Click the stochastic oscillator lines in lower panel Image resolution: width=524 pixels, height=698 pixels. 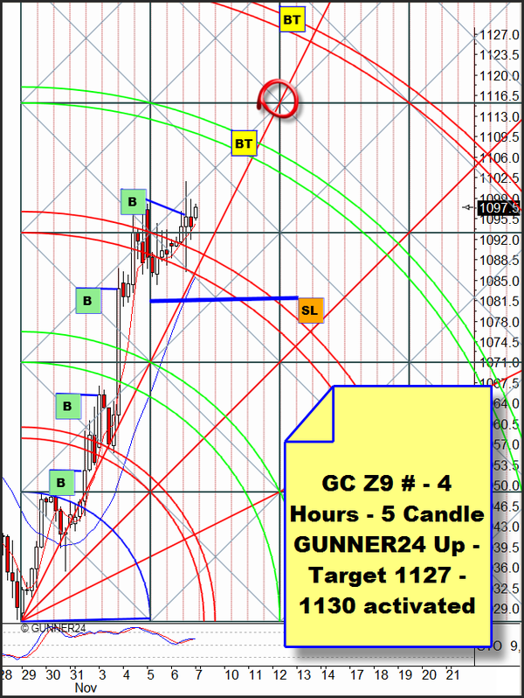[x=98, y=642]
